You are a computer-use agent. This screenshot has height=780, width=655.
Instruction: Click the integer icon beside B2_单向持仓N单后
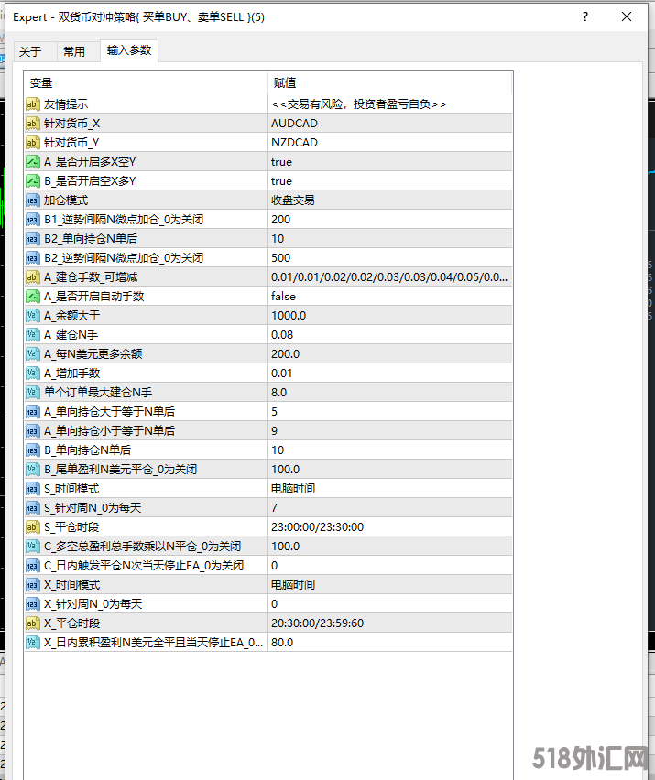pyautogui.click(x=32, y=239)
